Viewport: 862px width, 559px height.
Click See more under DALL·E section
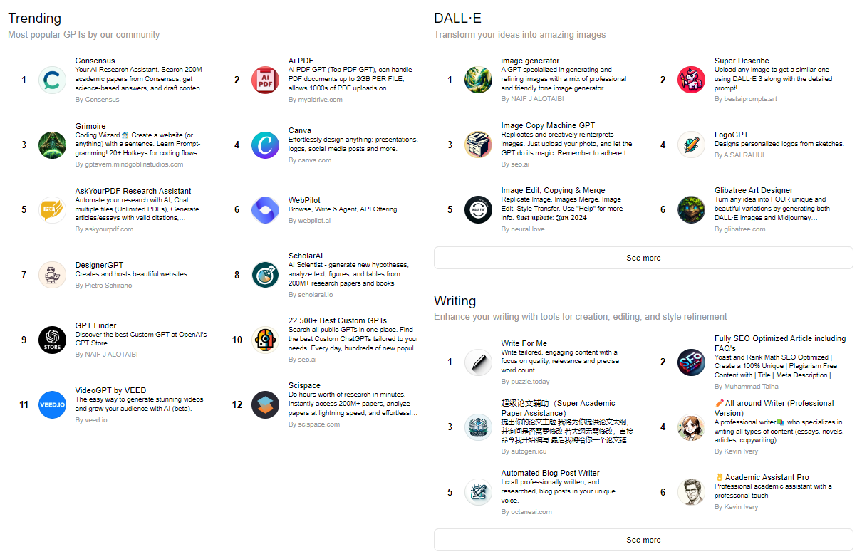click(643, 258)
